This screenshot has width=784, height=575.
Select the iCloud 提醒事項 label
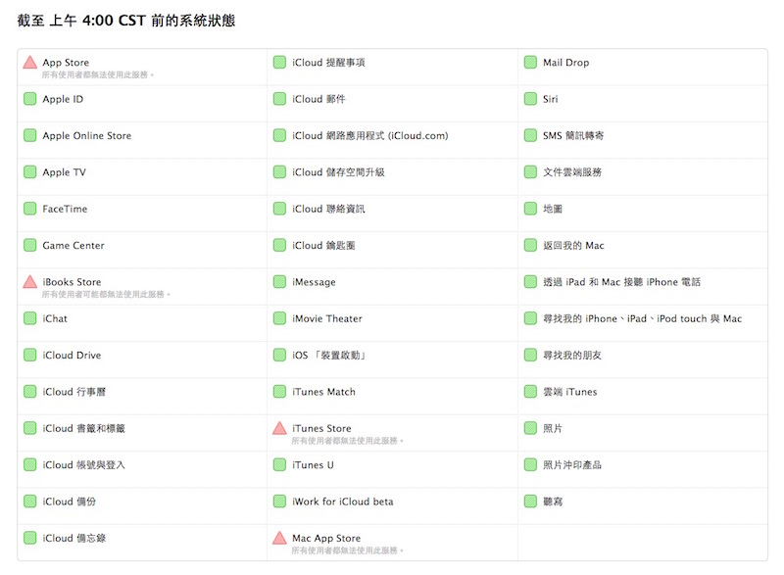click(328, 63)
